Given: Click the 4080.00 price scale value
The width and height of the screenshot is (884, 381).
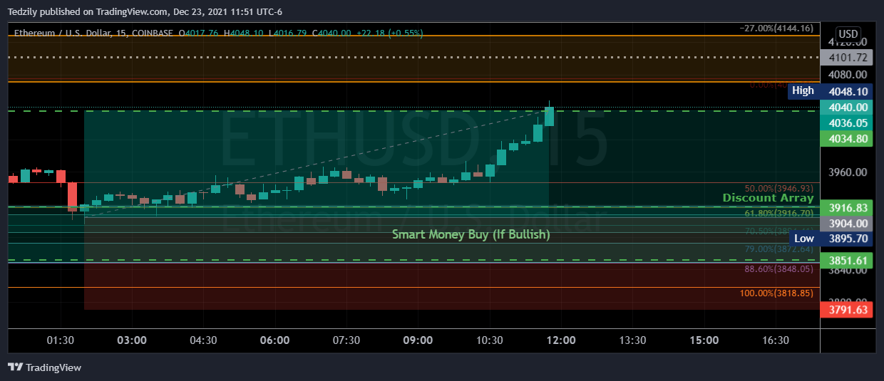Looking at the screenshot, I should coord(848,75).
